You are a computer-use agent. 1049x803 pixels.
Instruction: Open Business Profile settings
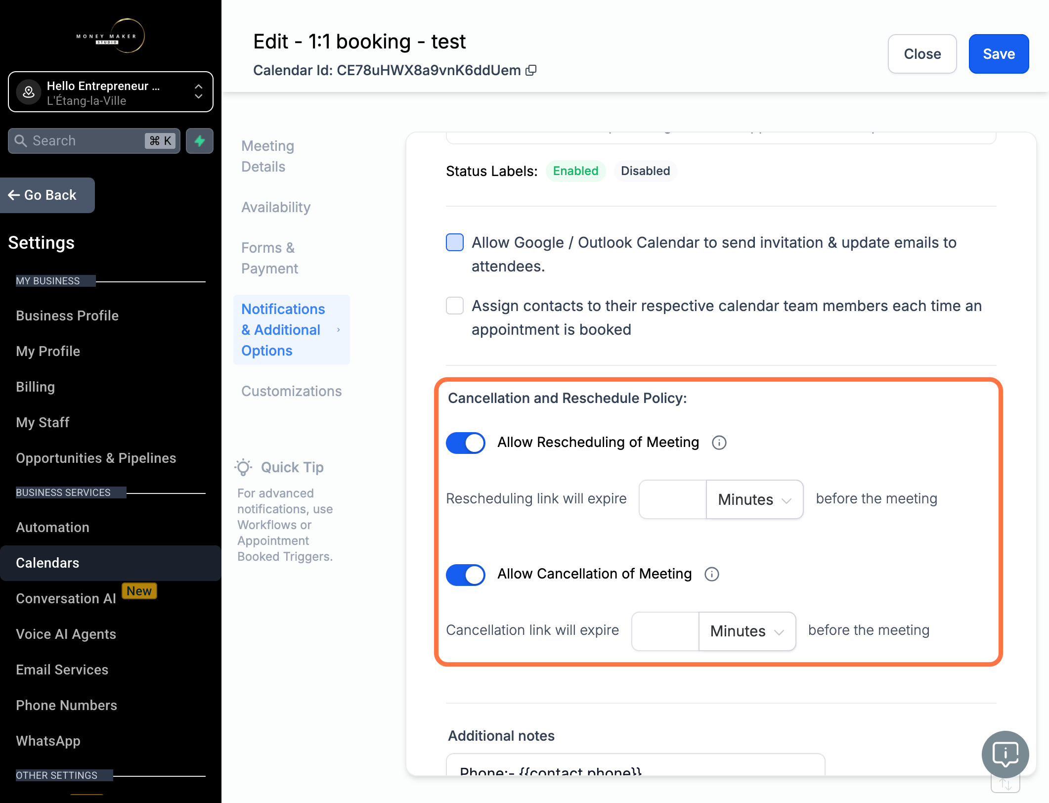click(x=67, y=315)
